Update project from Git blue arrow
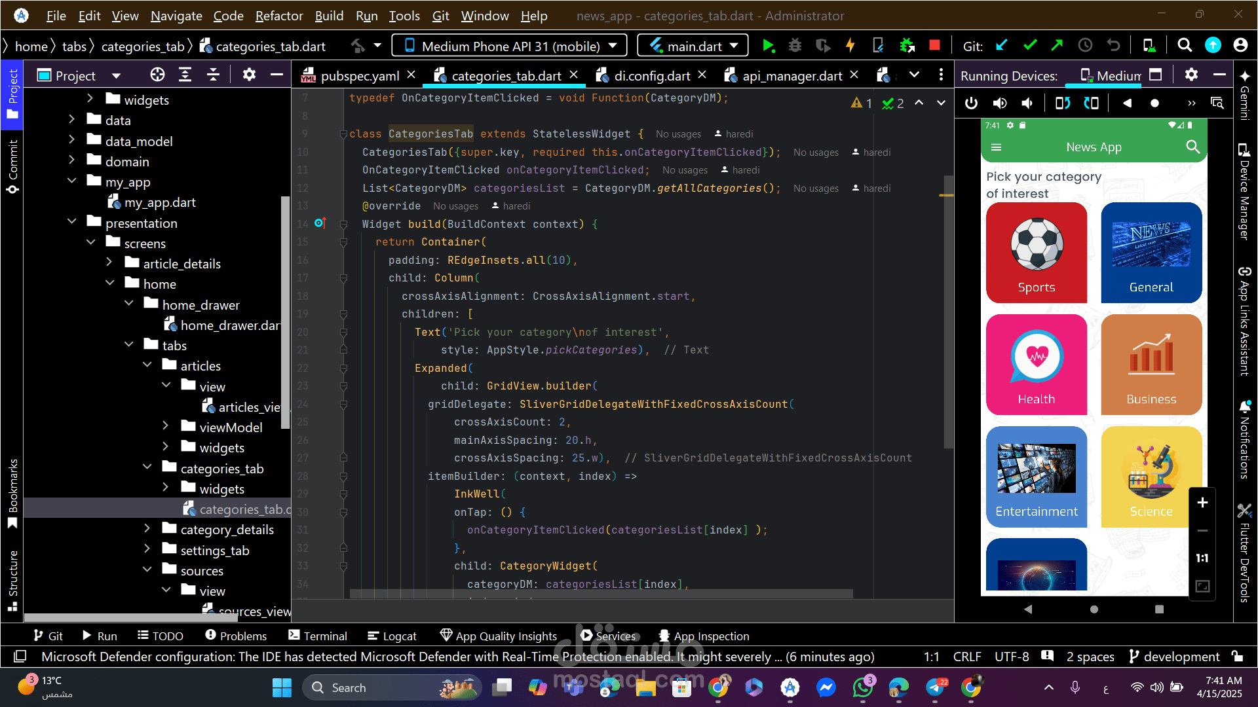1258x707 pixels. click(x=1001, y=46)
